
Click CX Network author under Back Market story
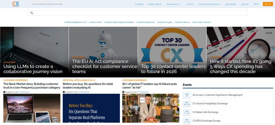coord(24,92)
